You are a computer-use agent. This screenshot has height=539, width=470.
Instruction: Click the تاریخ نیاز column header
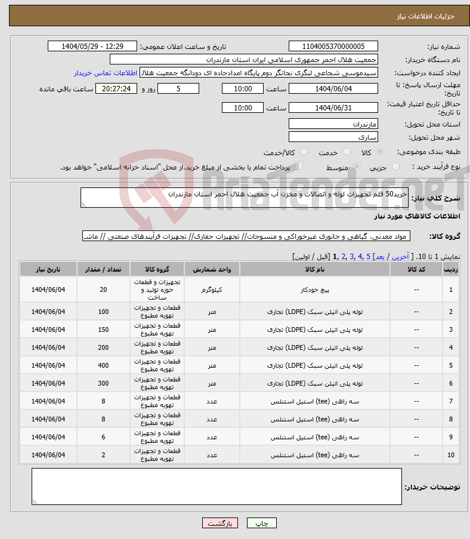(x=48, y=269)
